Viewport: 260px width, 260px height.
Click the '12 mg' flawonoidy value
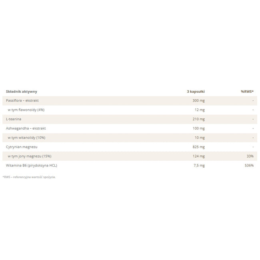point(200,110)
